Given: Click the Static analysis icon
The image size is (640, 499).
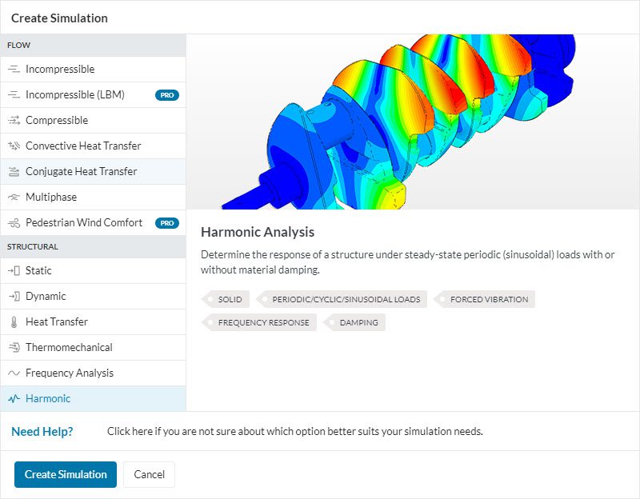Looking at the screenshot, I should [13, 271].
